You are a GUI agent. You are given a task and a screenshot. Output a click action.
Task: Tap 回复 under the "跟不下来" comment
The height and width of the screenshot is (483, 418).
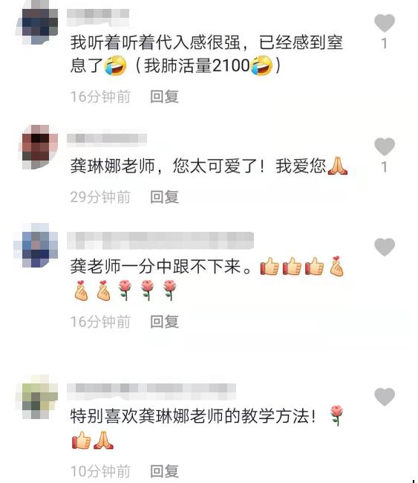164,322
